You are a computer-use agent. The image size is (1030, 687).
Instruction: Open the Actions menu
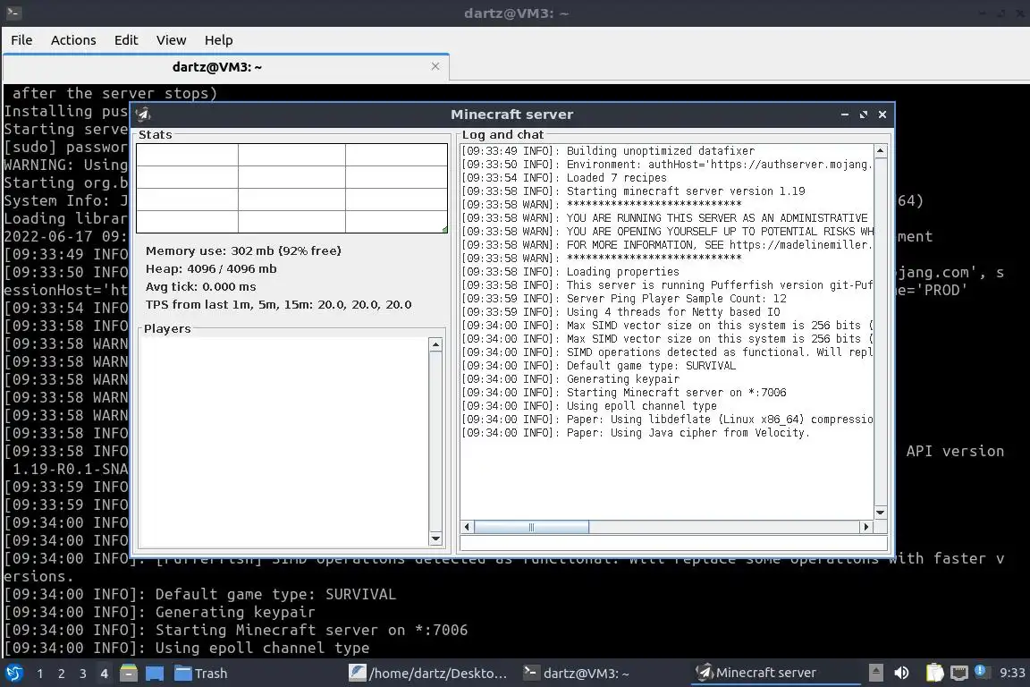click(73, 40)
